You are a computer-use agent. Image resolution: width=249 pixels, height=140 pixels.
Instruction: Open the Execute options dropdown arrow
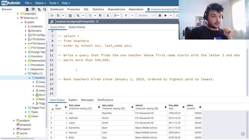(x=171, y=16)
